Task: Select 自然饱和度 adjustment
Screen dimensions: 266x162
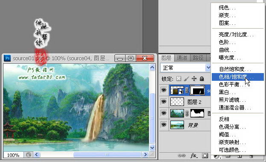Action: 237,69
